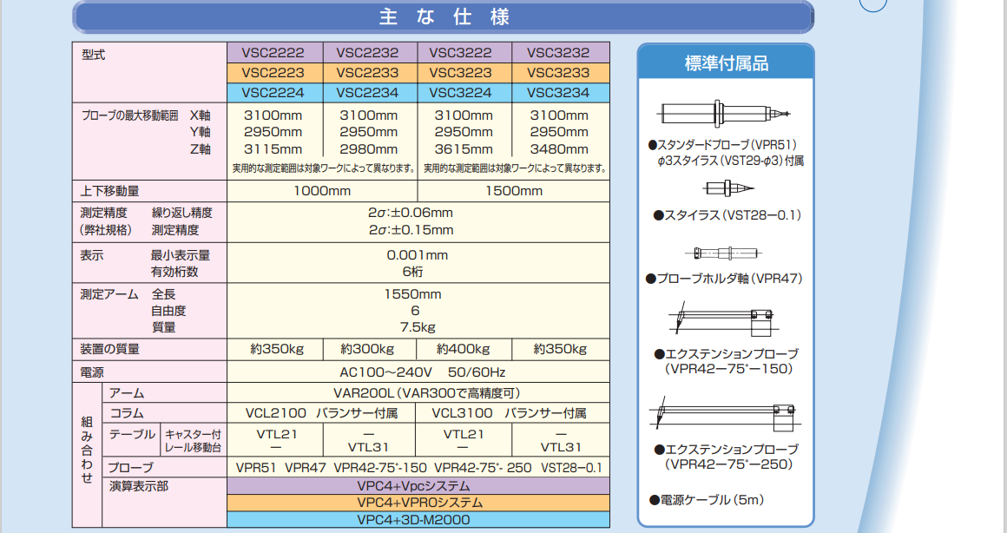Click model cell VSC3222
This screenshot has height=533, width=1007.
[464, 53]
